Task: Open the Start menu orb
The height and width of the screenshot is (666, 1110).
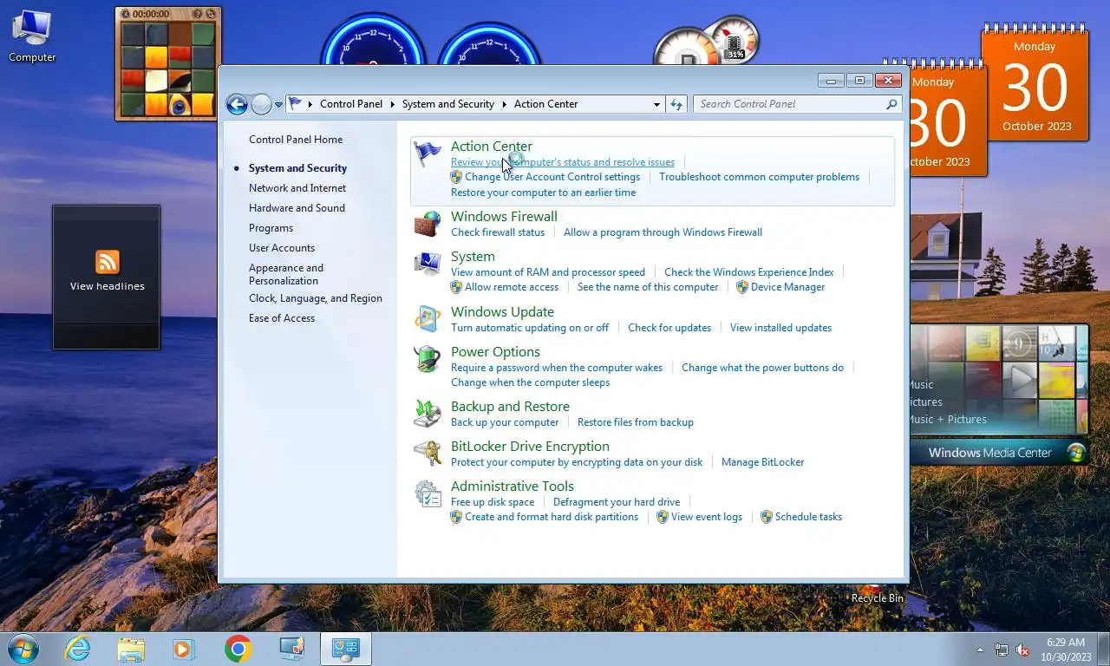Action: [x=23, y=648]
